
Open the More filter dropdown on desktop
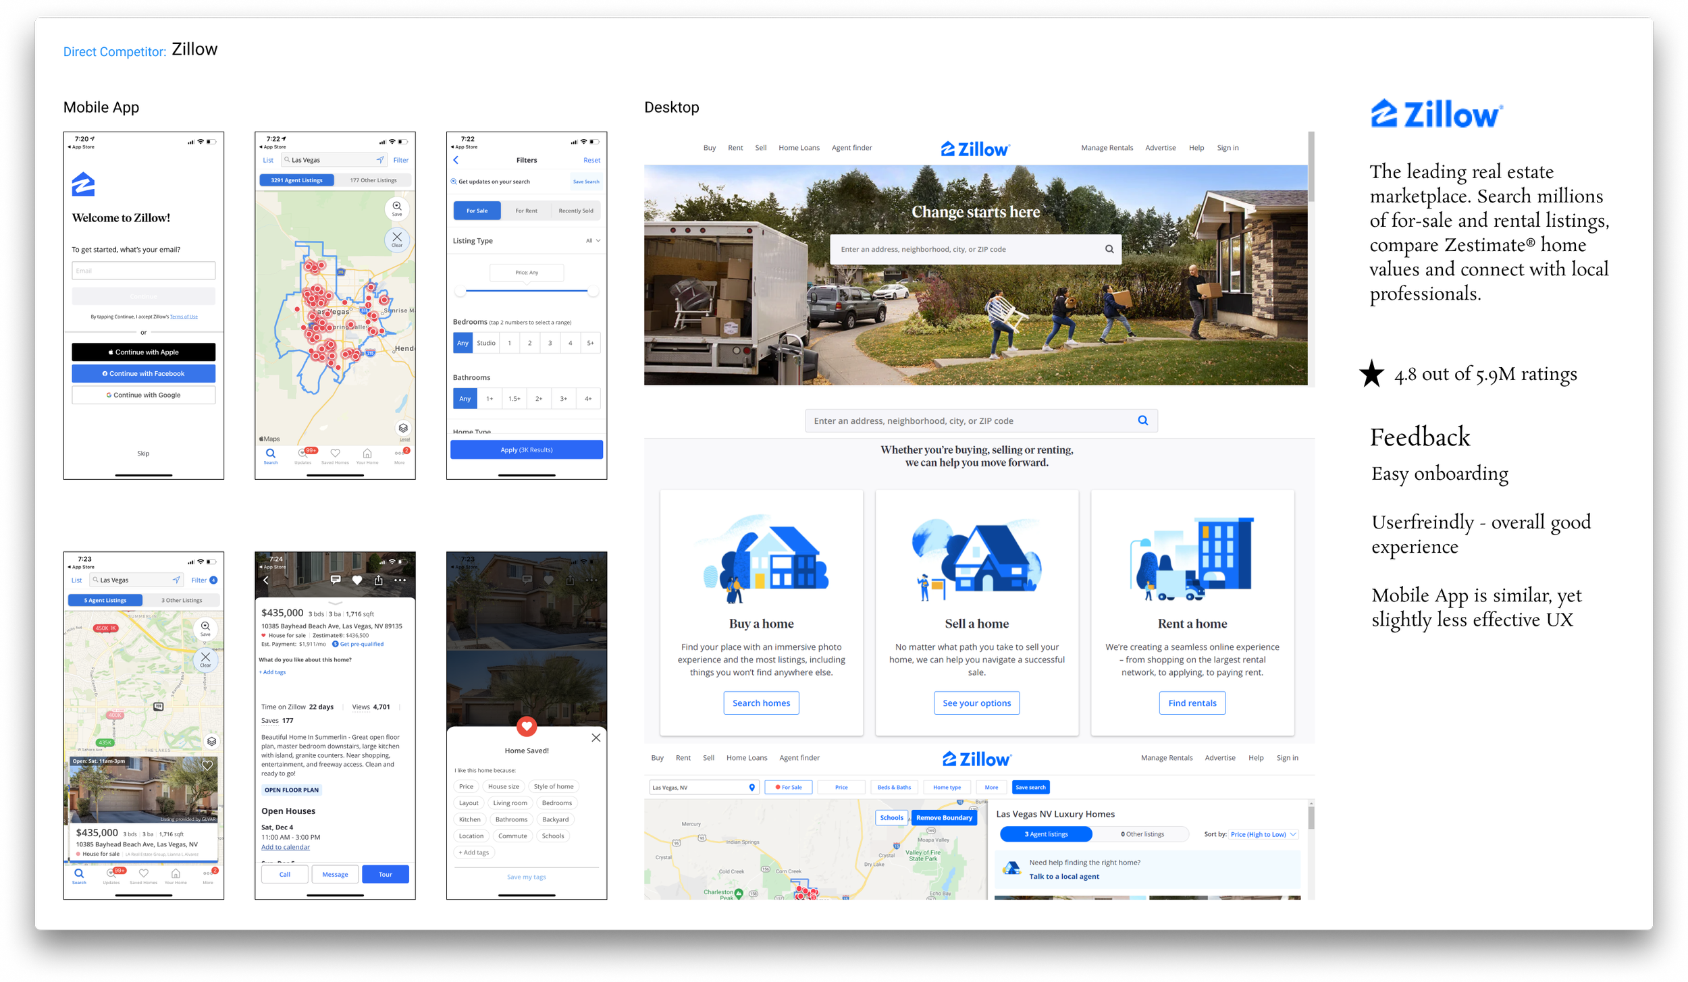click(x=991, y=788)
